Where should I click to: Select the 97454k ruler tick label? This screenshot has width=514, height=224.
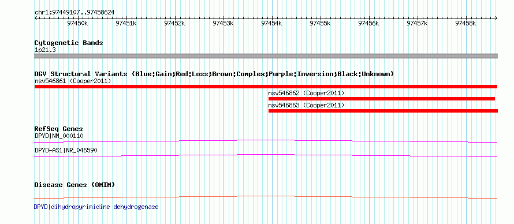pos(272,23)
